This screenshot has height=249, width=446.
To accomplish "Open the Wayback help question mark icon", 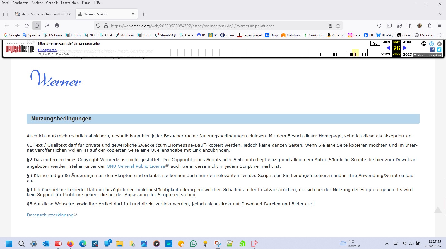I will pyautogui.click(x=431, y=44).
